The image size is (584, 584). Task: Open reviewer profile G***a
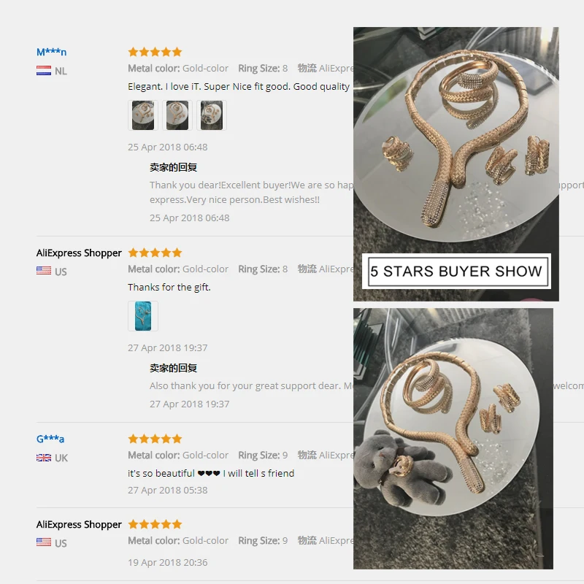click(50, 439)
